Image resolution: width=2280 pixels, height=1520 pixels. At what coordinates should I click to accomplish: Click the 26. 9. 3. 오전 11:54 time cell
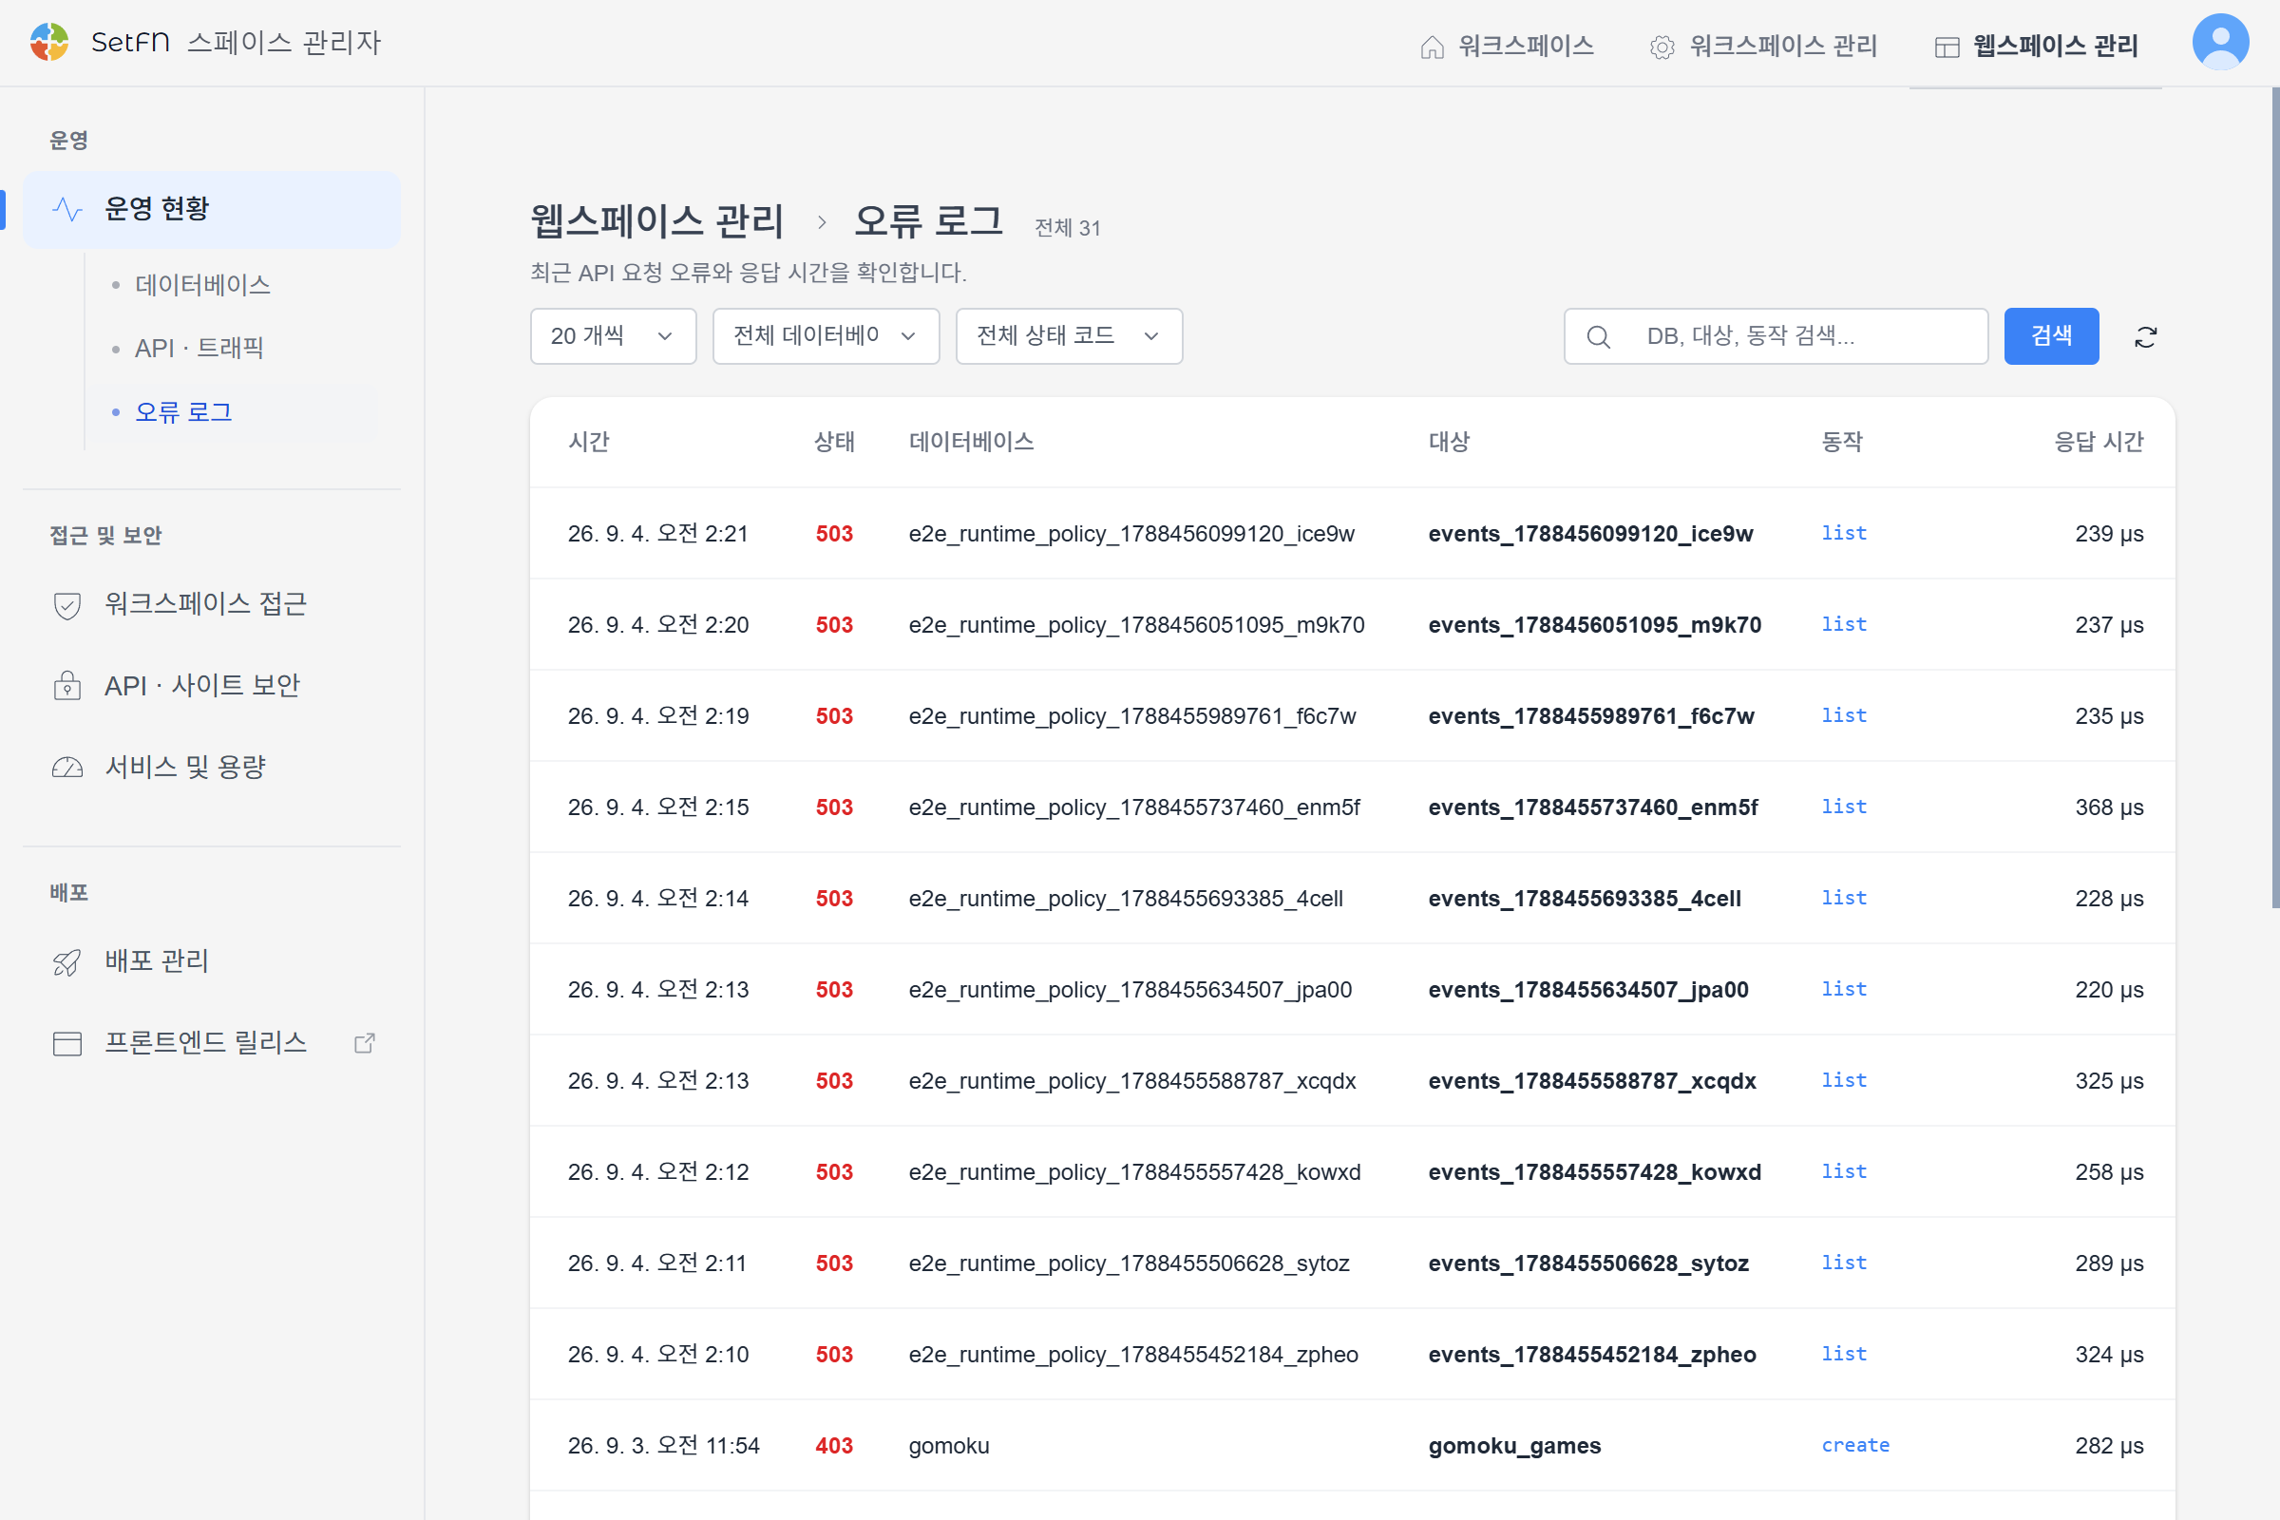(x=664, y=1445)
